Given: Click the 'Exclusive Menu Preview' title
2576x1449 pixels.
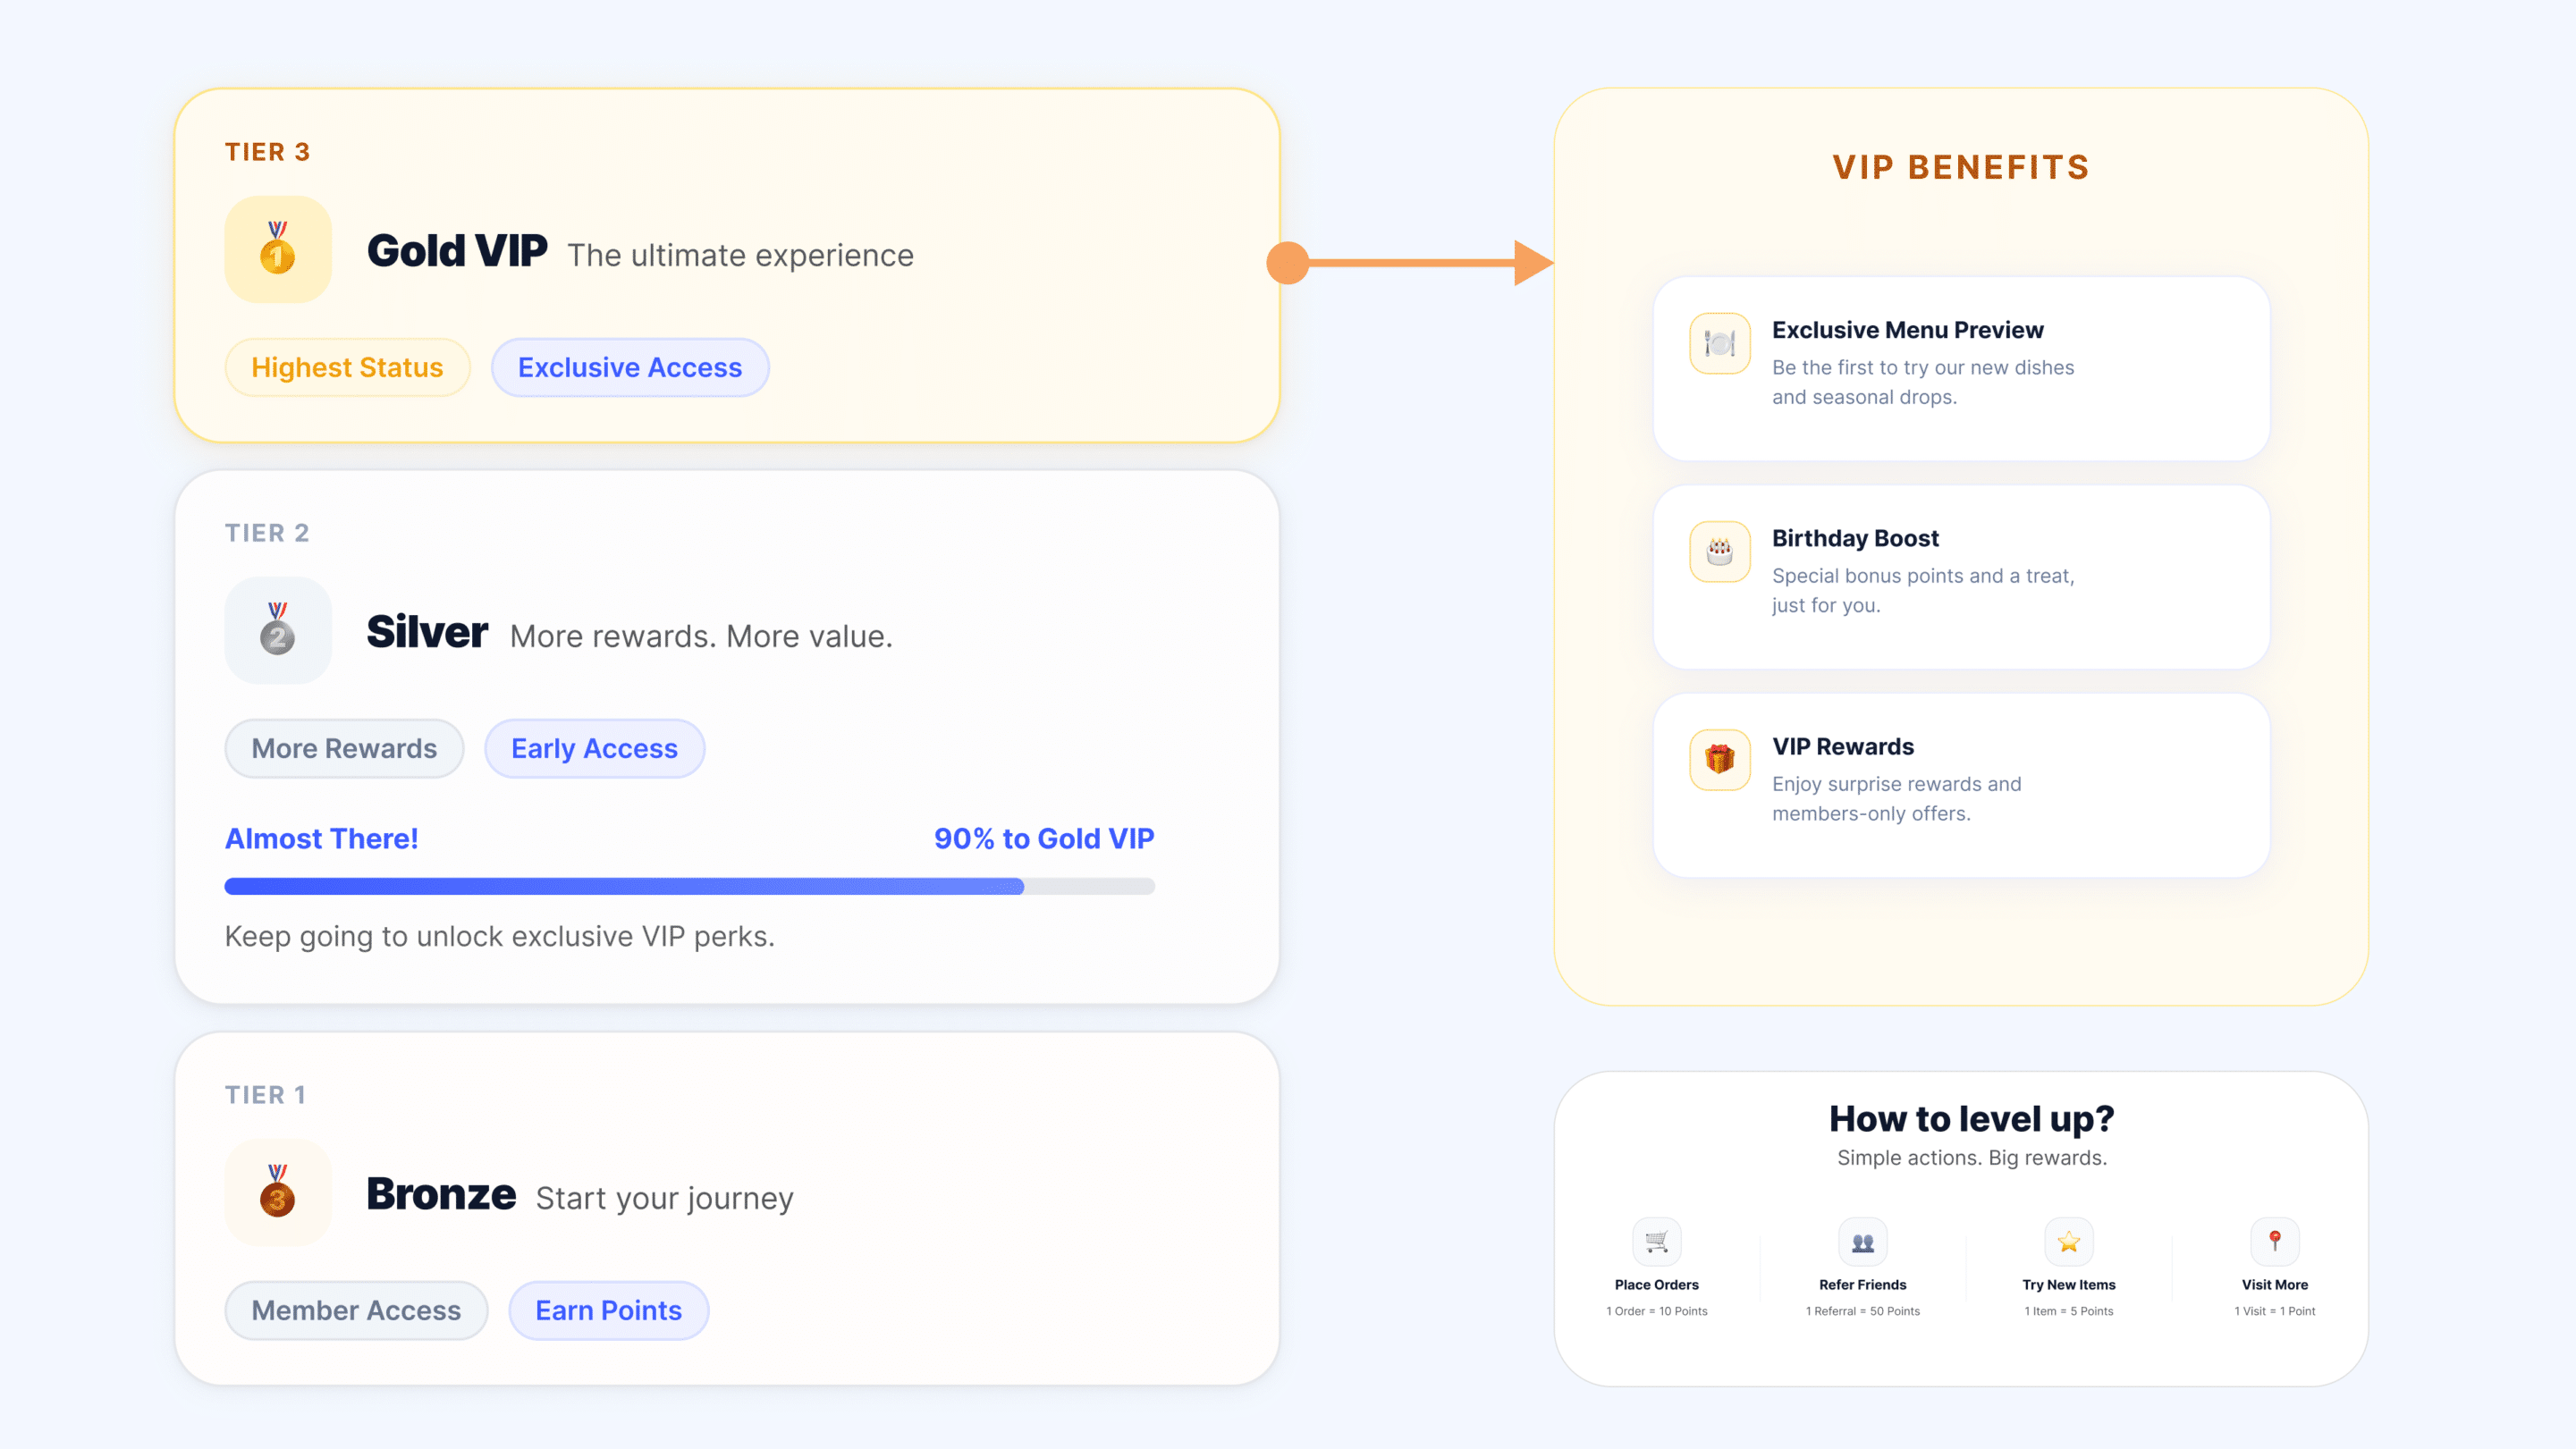Looking at the screenshot, I should [x=1908, y=330].
